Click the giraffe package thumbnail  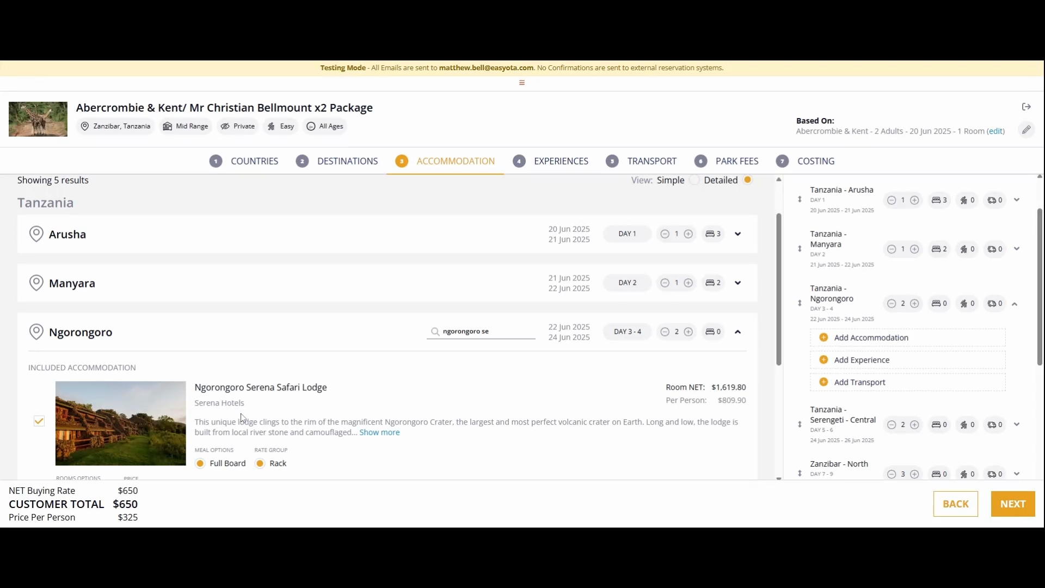(38, 119)
